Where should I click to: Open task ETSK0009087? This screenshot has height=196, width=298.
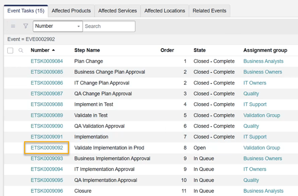(x=47, y=94)
